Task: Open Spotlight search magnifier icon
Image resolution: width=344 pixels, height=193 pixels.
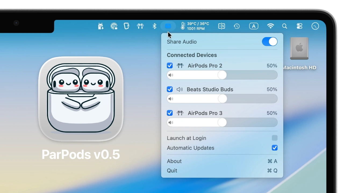Action: click(x=285, y=26)
